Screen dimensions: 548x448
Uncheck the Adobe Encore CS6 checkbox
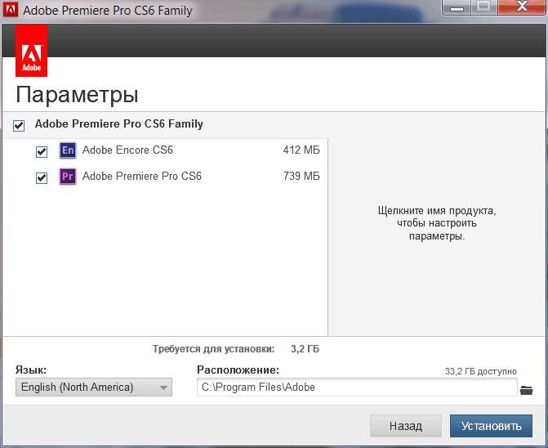[x=42, y=152]
